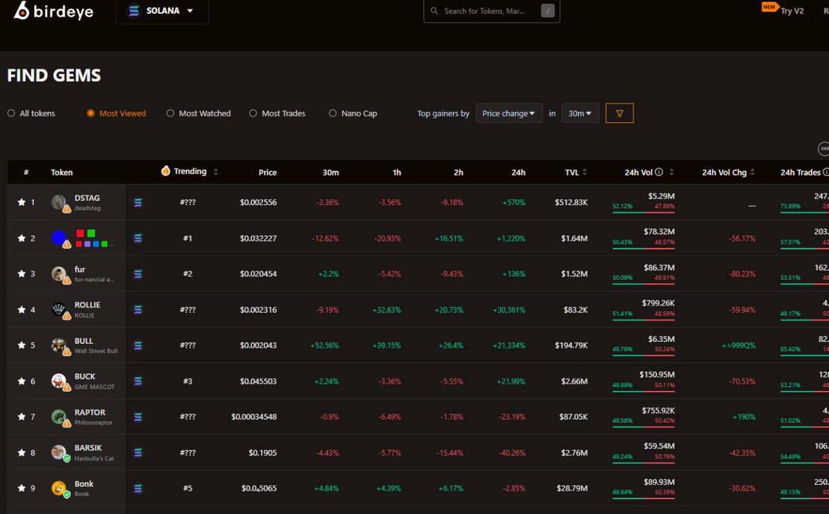Image resolution: width=829 pixels, height=514 pixels.
Task: Click Try V2 link
Action: click(792, 11)
